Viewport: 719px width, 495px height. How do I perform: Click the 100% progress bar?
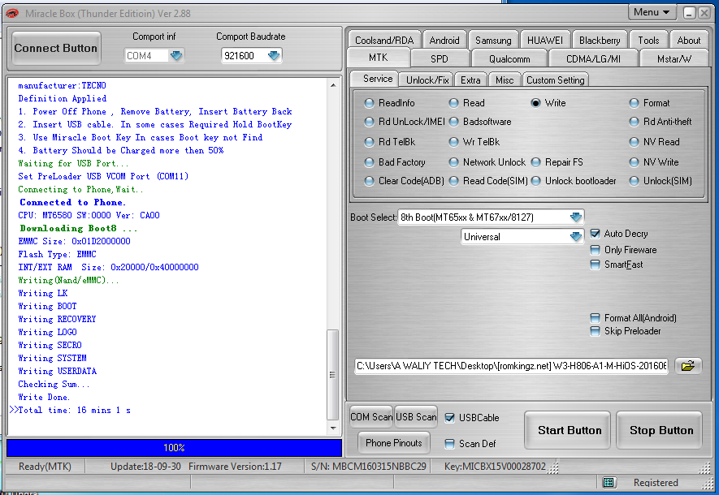click(174, 448)
